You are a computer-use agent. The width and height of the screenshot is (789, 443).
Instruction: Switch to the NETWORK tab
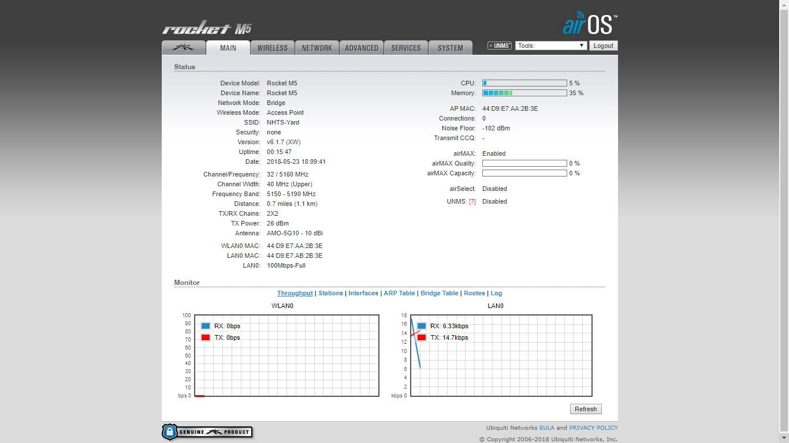click(317, 48)
